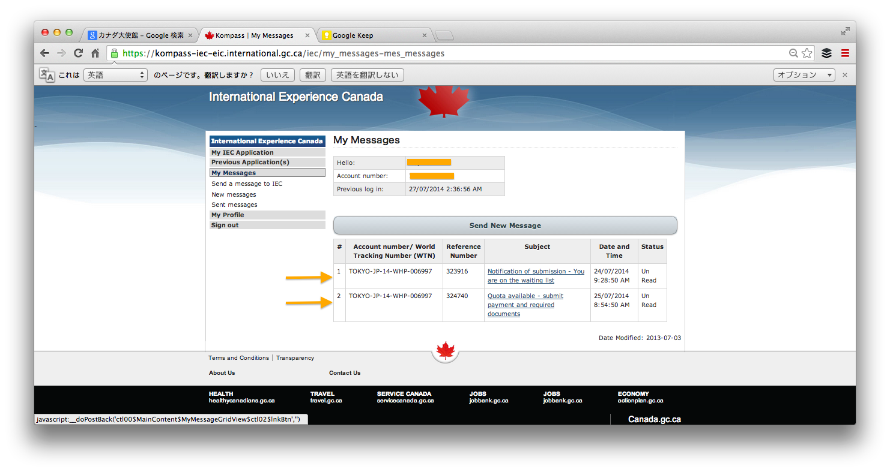Switch to the カナダ大使館 Google search tab
This screenshot has width=890, height=472.
click(x=139, y=35)
